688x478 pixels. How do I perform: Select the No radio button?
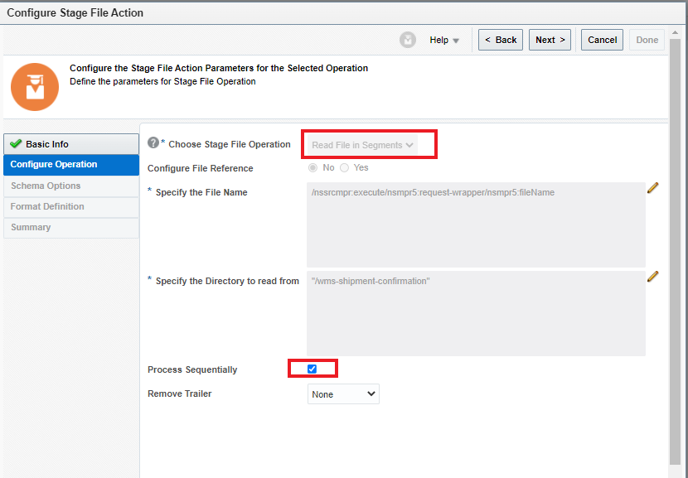[x=313, y=168]
